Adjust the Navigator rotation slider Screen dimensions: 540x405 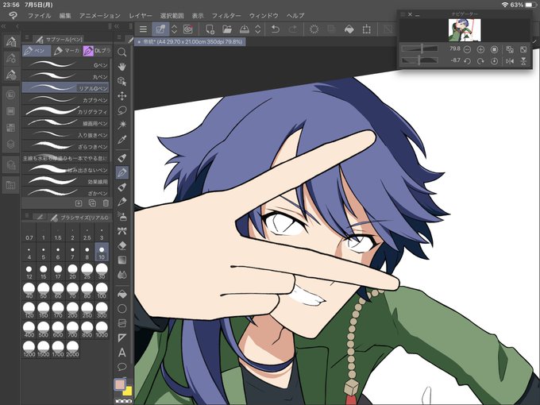(x=419, y=60)
